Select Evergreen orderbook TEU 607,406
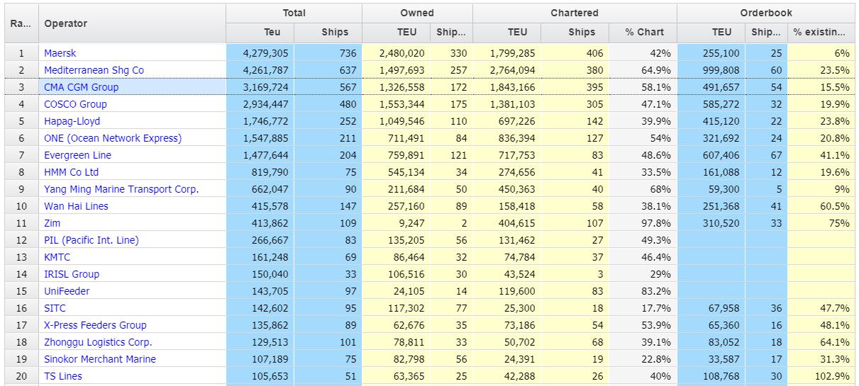 click(711, 155)
